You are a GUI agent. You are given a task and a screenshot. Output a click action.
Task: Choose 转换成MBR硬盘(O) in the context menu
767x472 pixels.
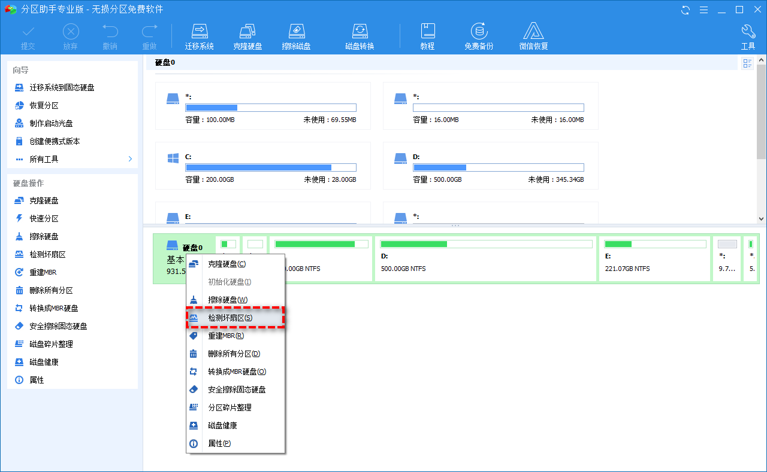click(235, 371)
